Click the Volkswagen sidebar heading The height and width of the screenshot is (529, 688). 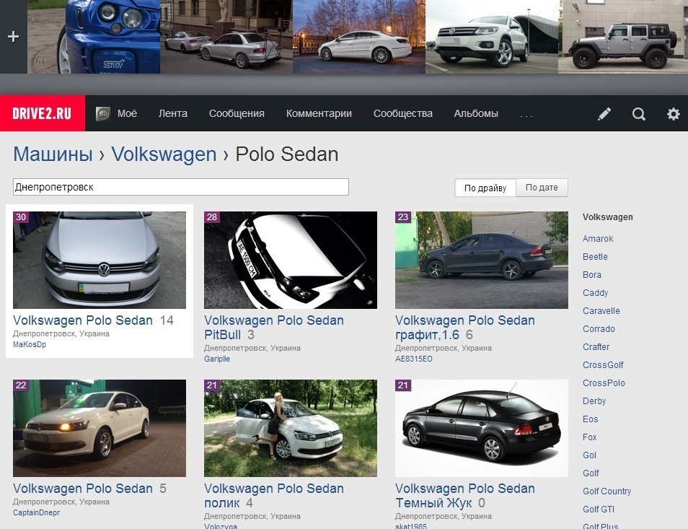coord(608,217)
